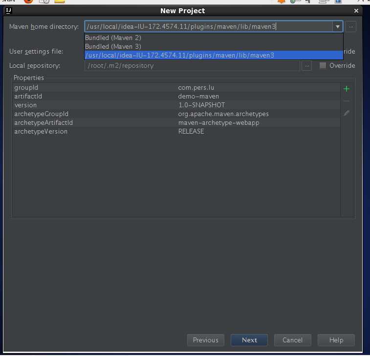Screen dimensions: 370x356
Task: Click the Local repository label
Action: click(35, 66)
